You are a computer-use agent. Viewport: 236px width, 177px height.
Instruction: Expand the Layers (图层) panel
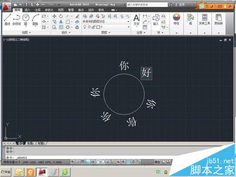(106, 33)
